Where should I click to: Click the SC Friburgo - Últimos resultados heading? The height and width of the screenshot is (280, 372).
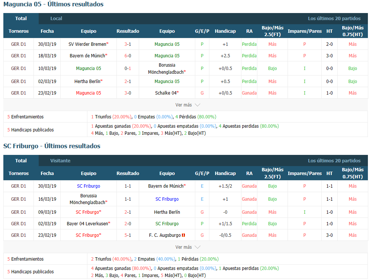(52, 146)
